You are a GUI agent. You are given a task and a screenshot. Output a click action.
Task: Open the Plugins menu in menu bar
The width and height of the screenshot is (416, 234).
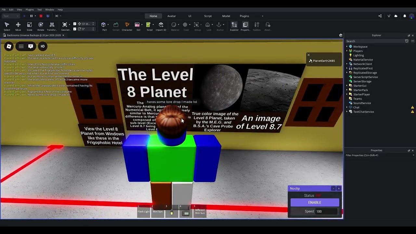(x=30, y=9)
